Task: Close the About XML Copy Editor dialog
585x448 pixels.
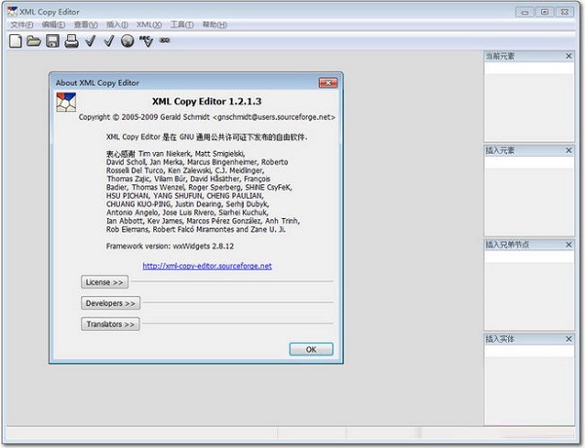Action: 328,83
